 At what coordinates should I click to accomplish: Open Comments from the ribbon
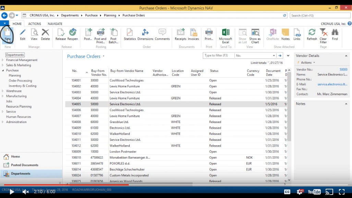[x=162, y=34]
